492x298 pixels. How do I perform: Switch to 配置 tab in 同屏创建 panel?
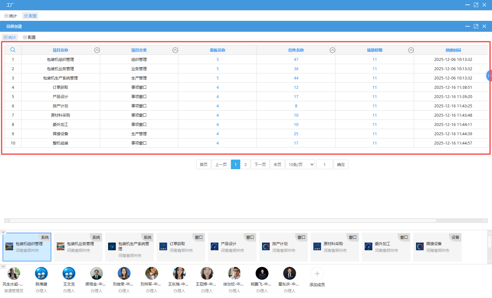[x=29, y=37]
